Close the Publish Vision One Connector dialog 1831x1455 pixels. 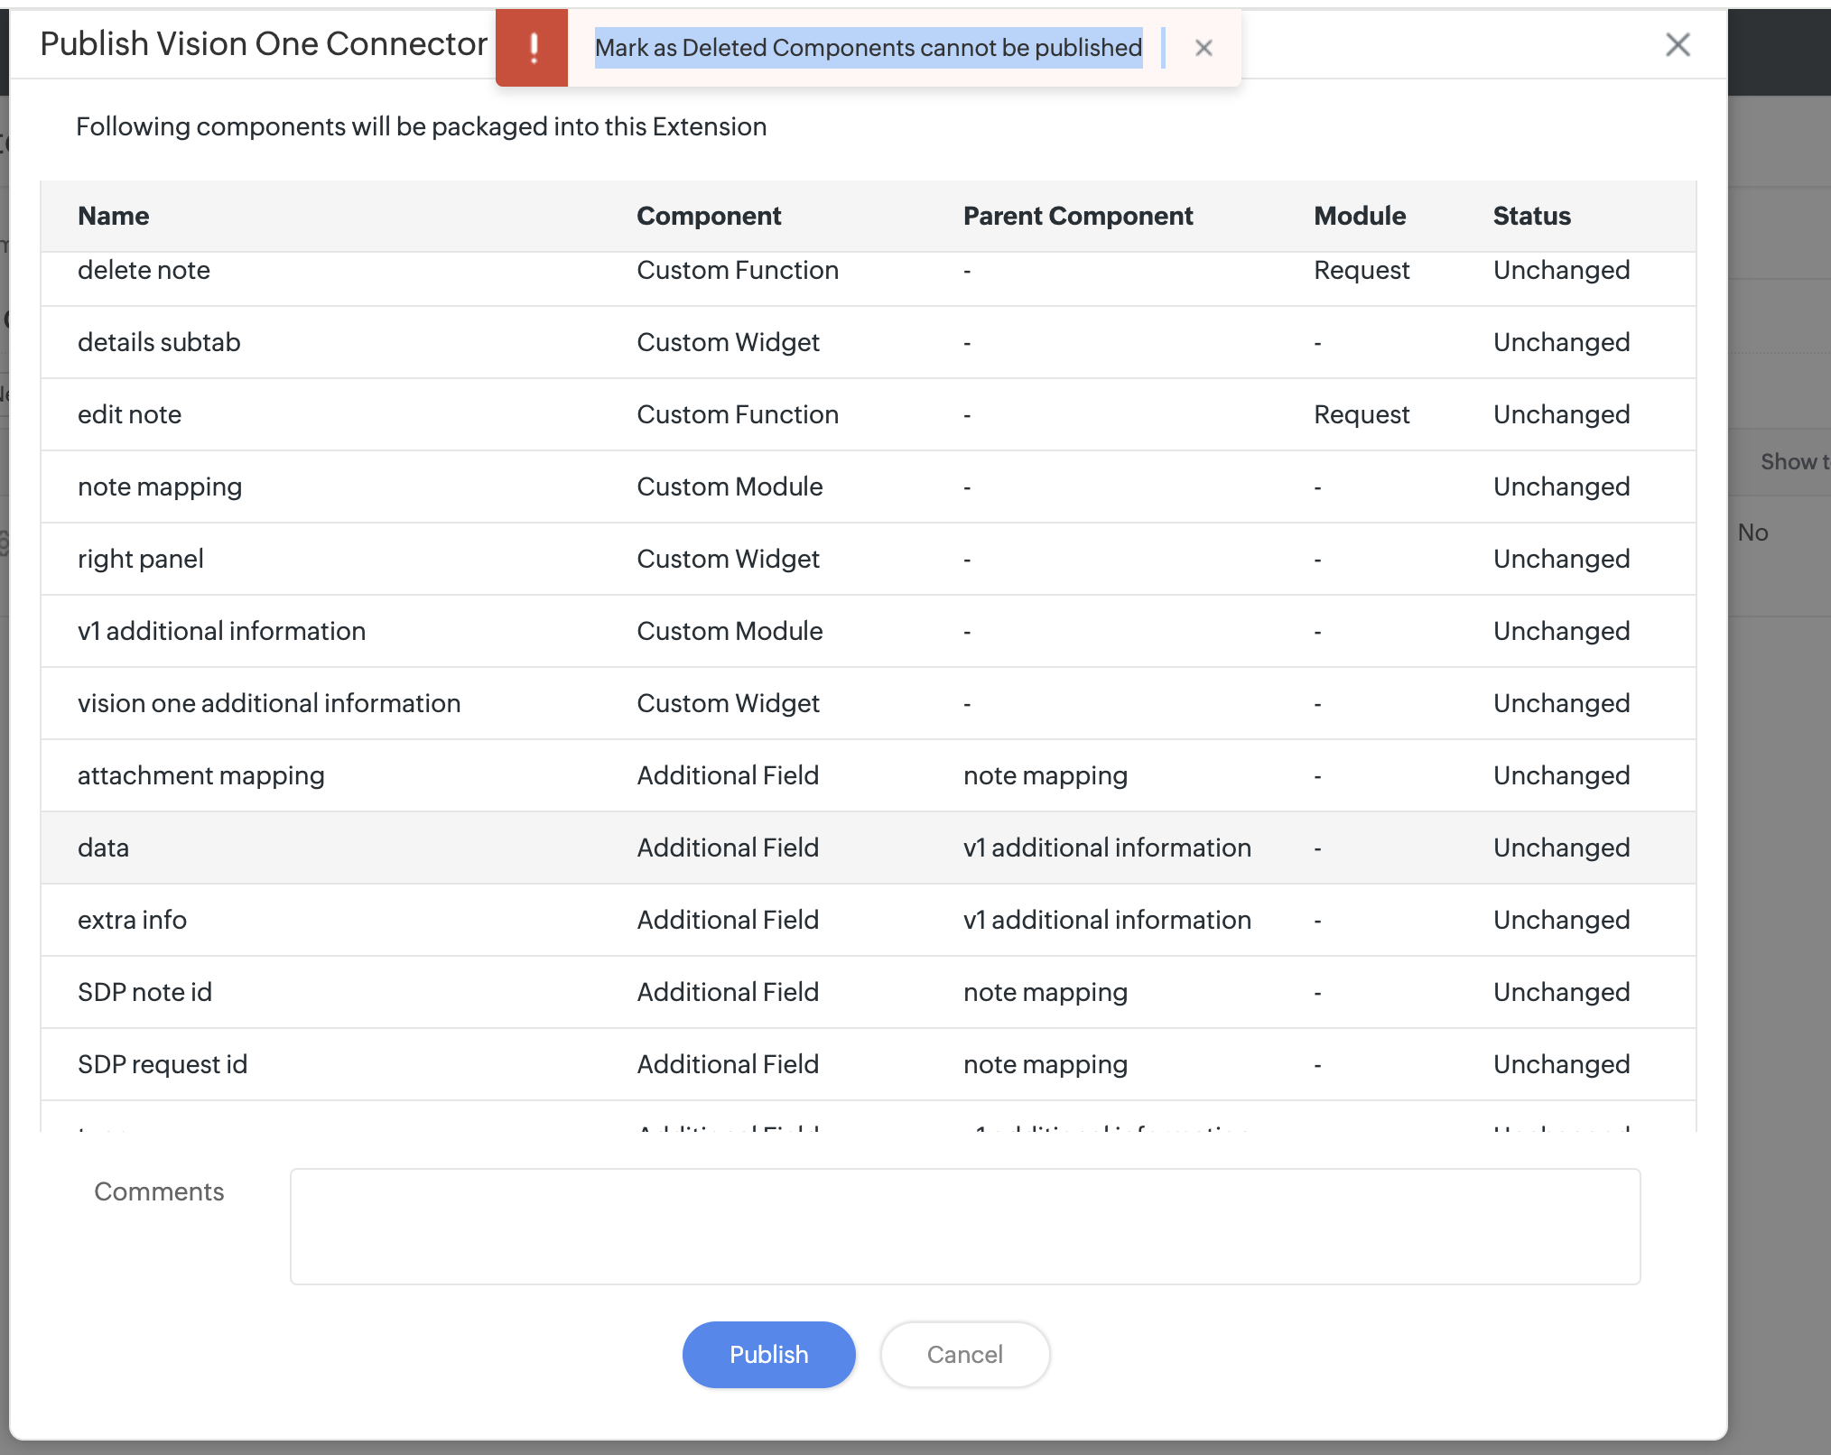click(1677, 44)
